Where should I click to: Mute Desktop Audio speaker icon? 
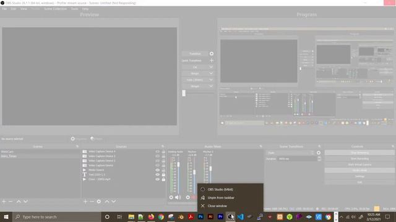coord(178,197)
